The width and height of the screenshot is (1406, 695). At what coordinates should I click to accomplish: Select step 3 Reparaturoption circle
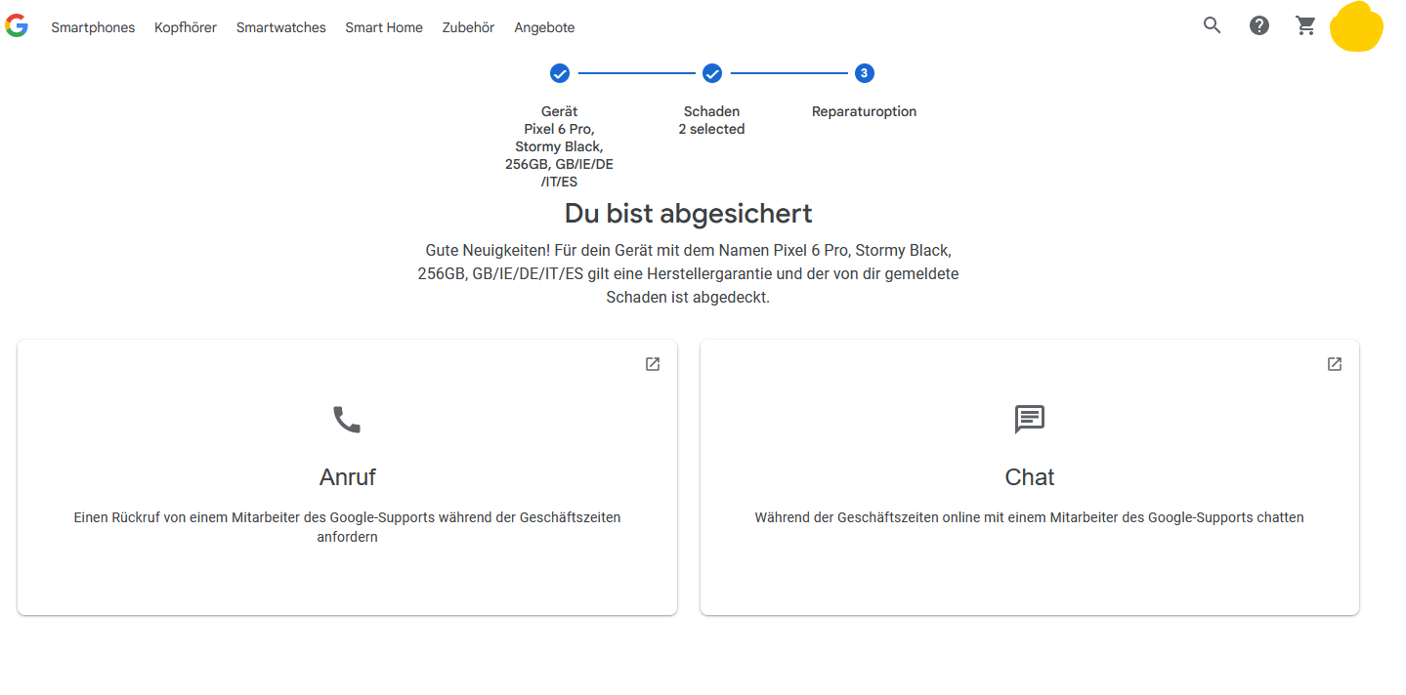tap(864, 73)
